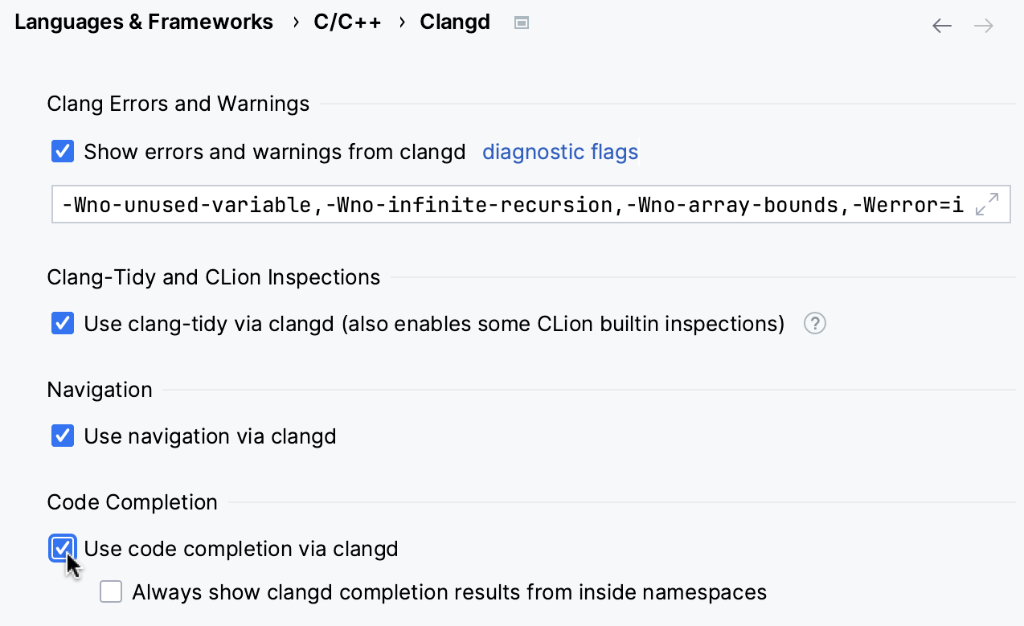Uncheck "Use code completion via clangd"
This screenshot has height=626, width=1024.
tap(62, 548)
